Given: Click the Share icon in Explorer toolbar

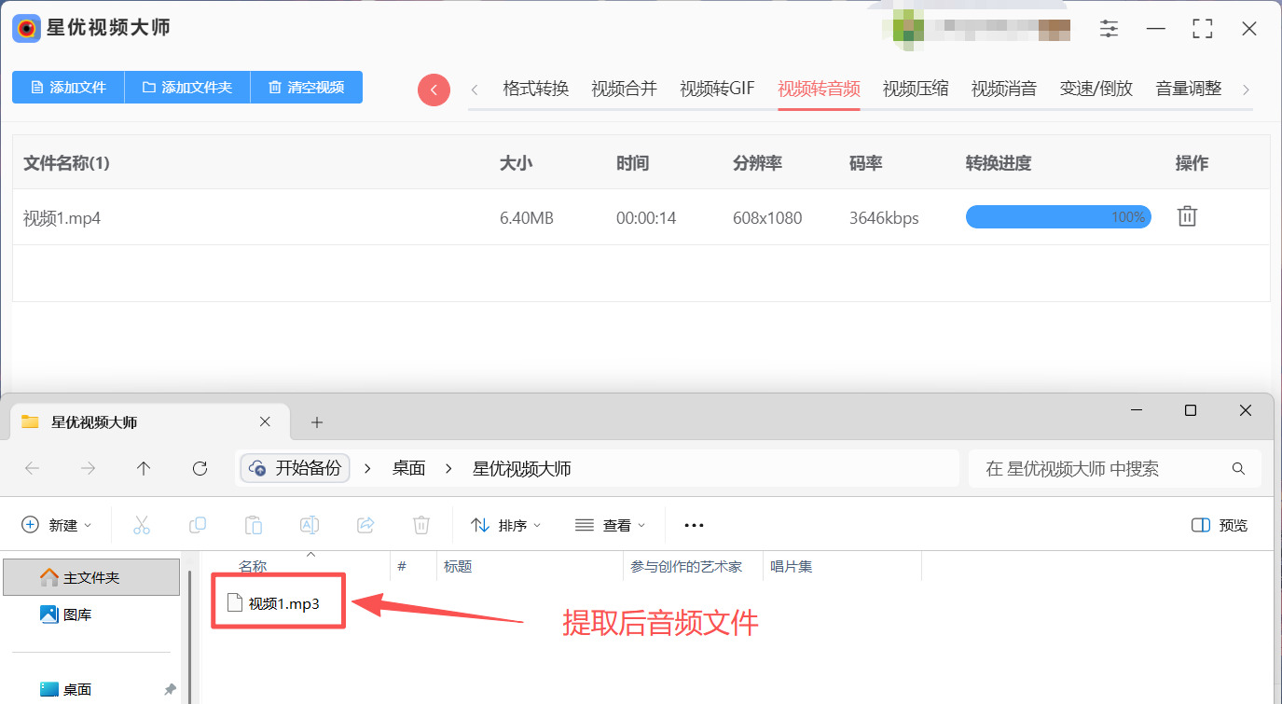Looking at the screenshot, I should coord(365,525).
